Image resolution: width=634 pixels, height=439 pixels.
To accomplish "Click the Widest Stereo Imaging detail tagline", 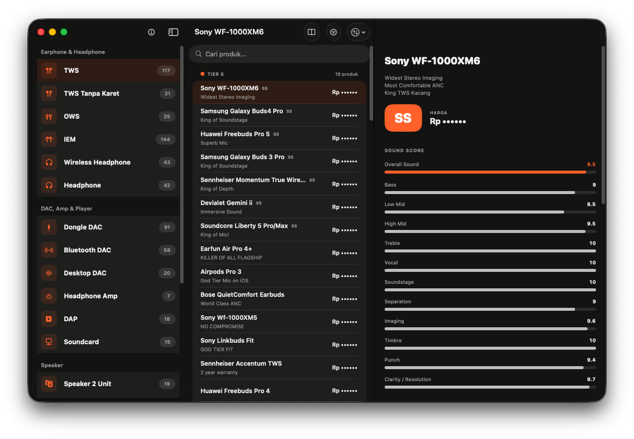I will coord(414,78).
